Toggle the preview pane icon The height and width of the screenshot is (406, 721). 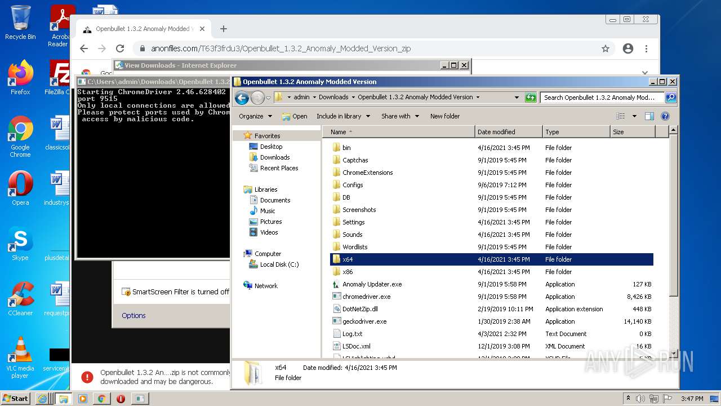pyautogui.click(x=649, y=116)
